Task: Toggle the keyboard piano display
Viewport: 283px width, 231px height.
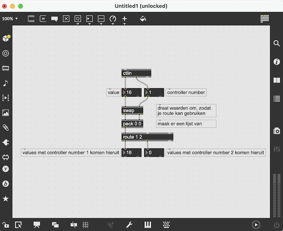Action: (x=148, y=225)
